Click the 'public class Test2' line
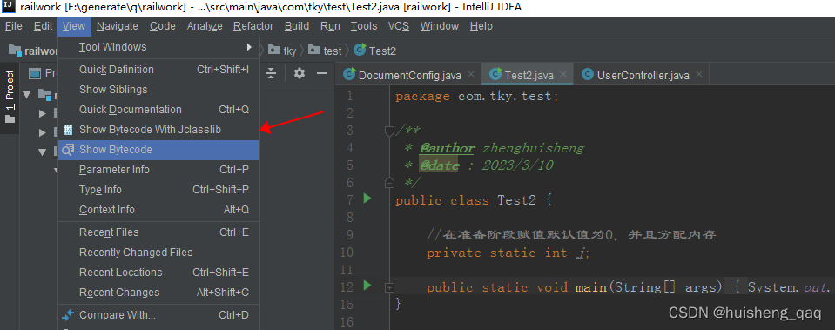This screenshot has height=330, width=835. pyautogui.click(x=475, y=200)
